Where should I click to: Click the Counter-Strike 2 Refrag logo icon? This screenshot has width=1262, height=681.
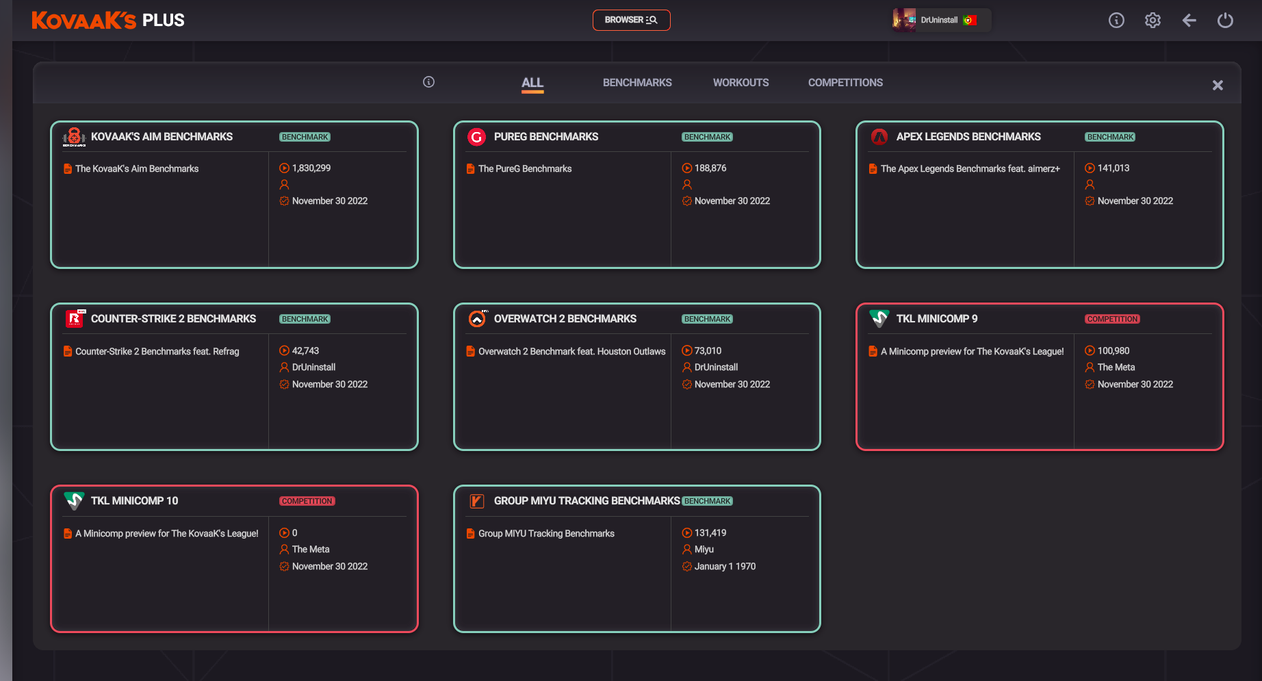click(75, 319)
